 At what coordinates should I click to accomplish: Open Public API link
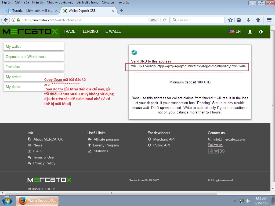click(161, 145)
